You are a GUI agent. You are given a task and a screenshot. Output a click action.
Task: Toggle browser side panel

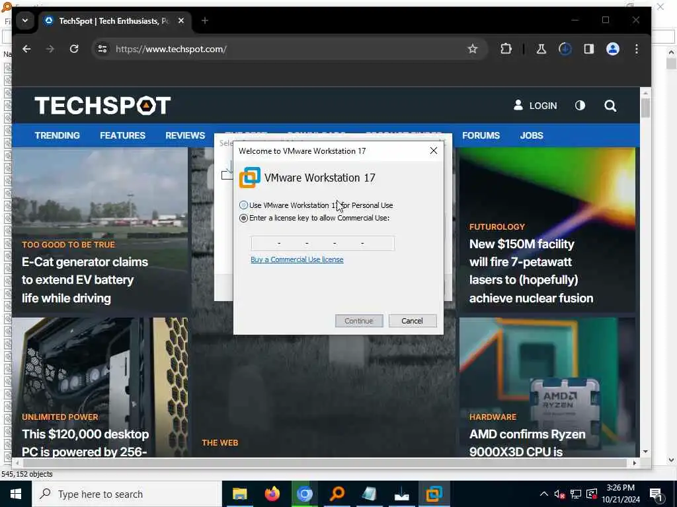click(x=589, y=49)
